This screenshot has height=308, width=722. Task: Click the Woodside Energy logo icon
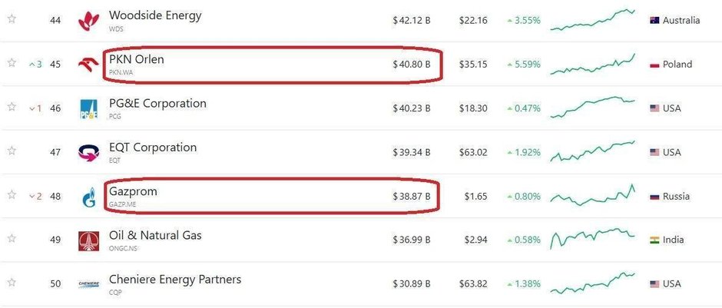[x=88, y=22]
